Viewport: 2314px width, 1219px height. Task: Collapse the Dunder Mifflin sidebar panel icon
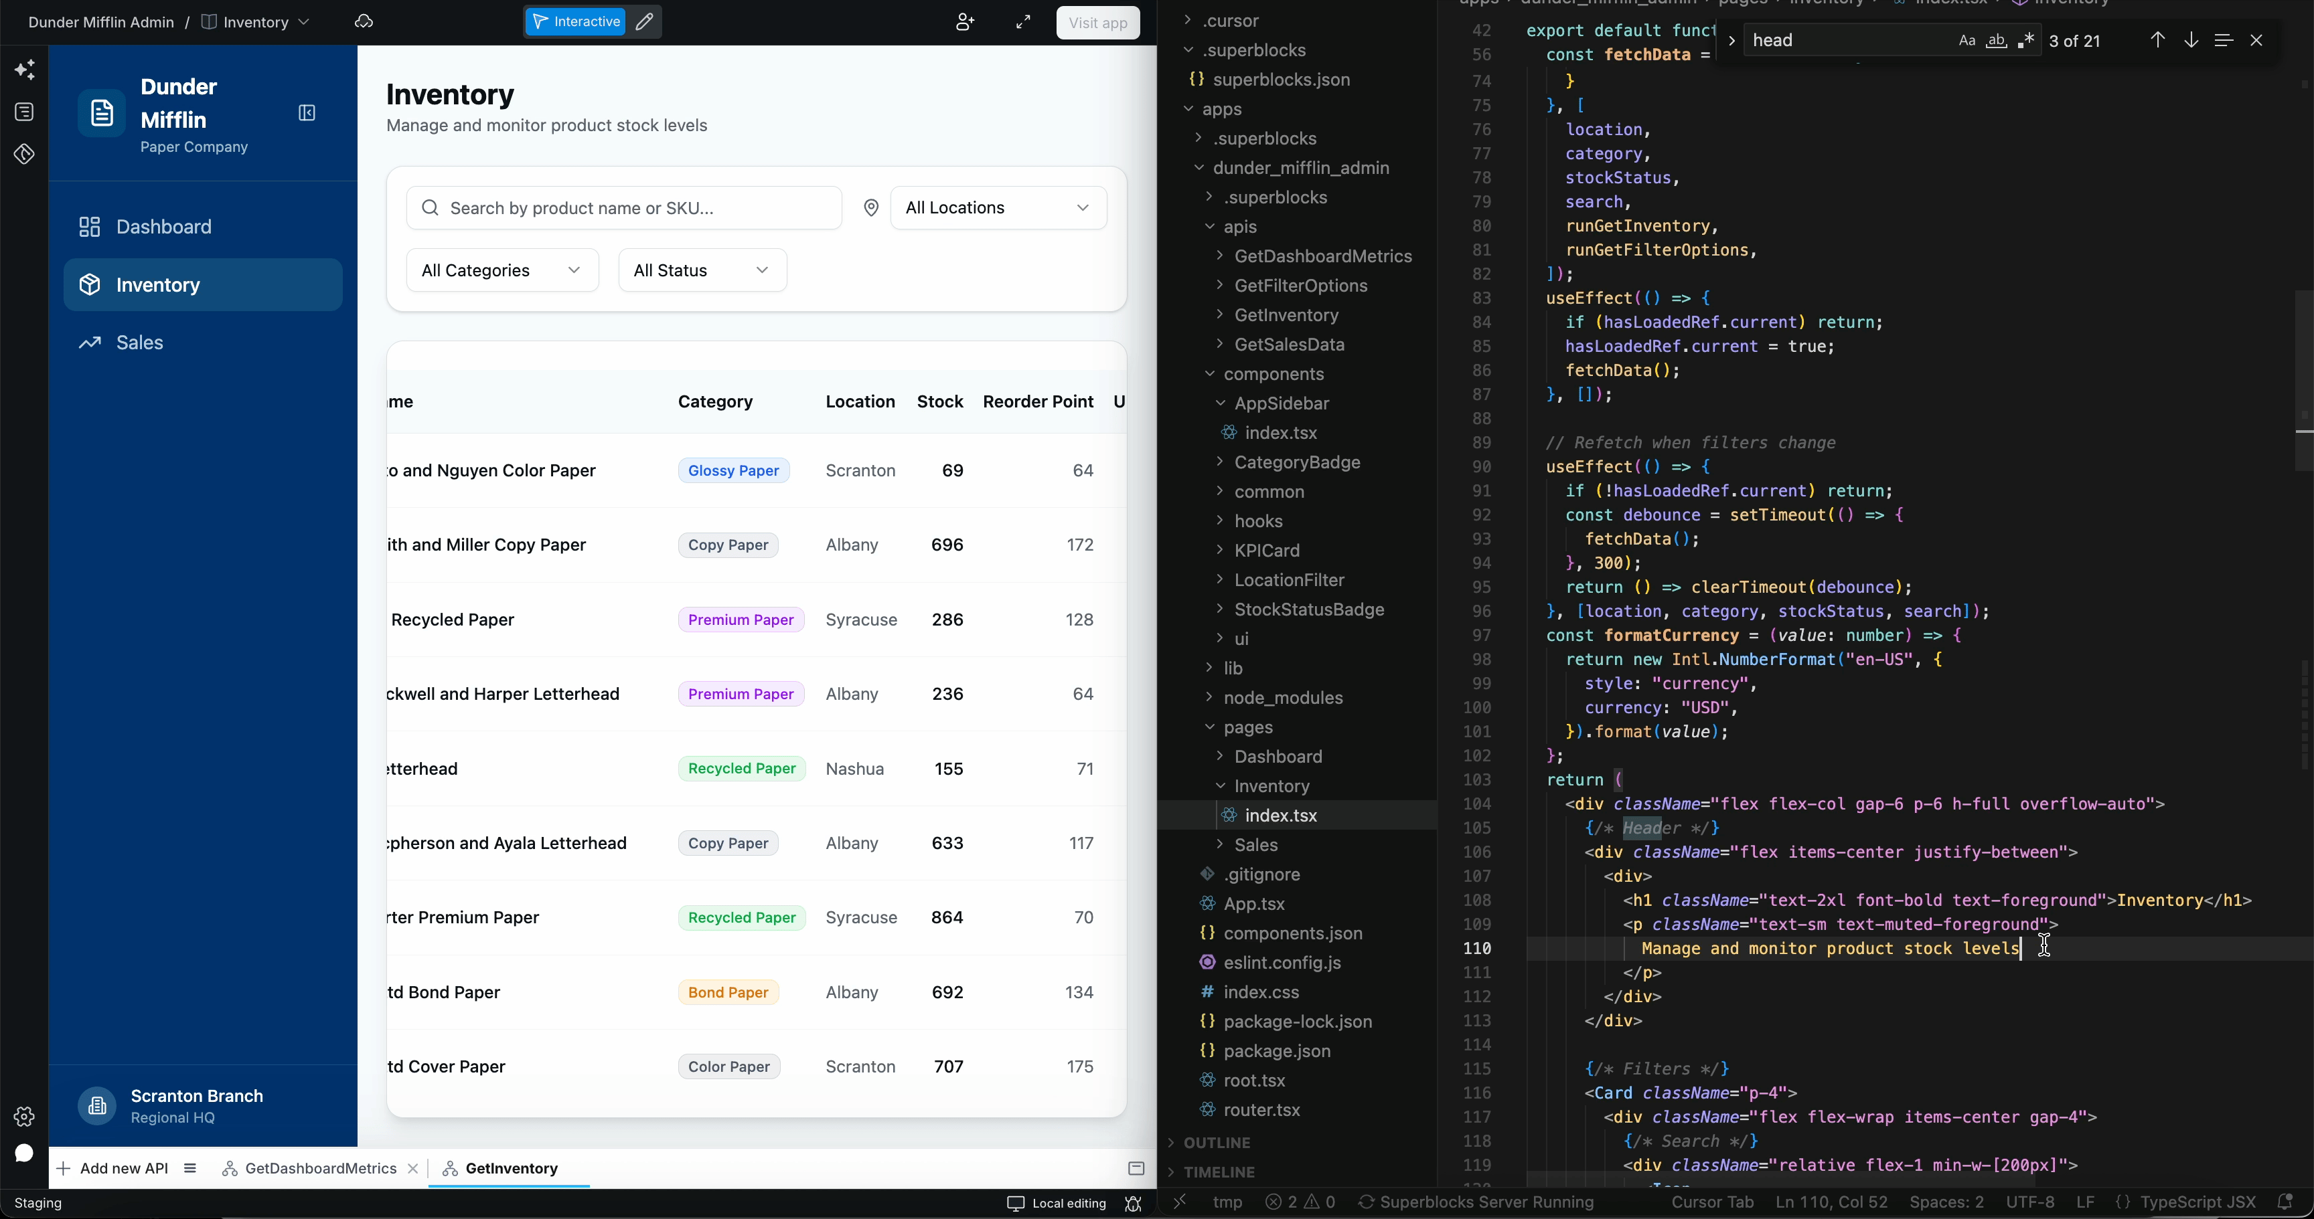pyautogui.click(x=306, y=113)
